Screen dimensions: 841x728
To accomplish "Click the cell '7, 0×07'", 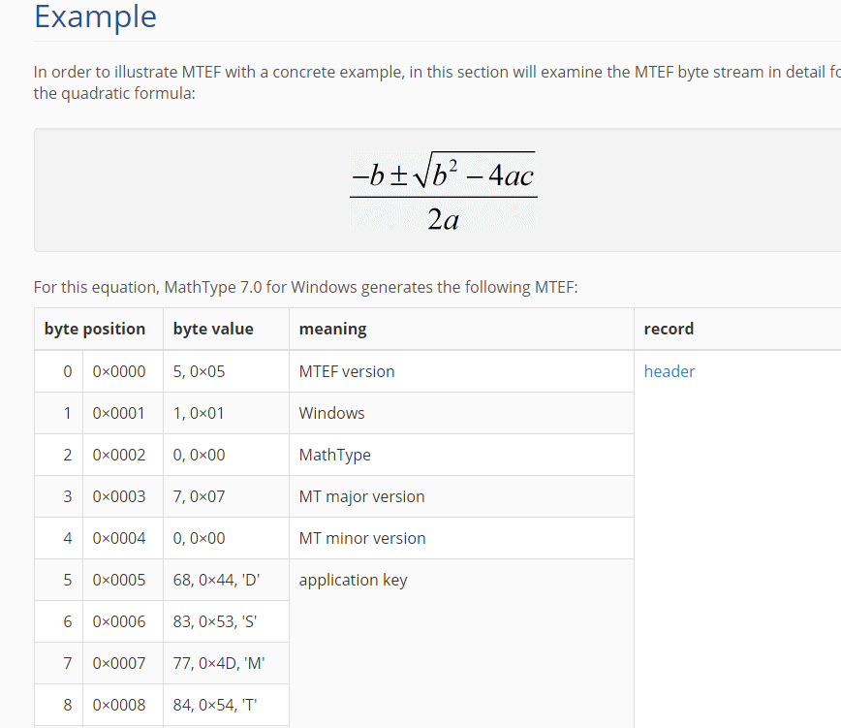I will coord(226,496).
